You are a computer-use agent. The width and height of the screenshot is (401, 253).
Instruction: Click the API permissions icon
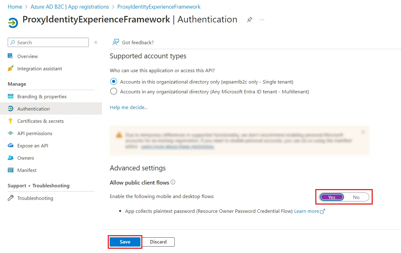(10, 133)
